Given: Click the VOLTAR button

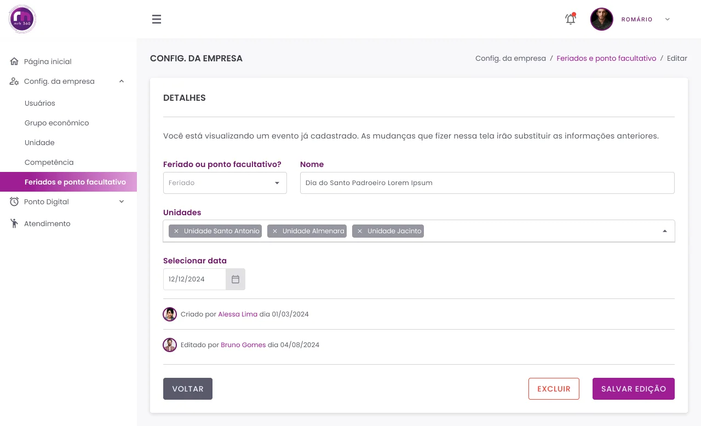Looking at the screenshot, I should coord(188,389).
